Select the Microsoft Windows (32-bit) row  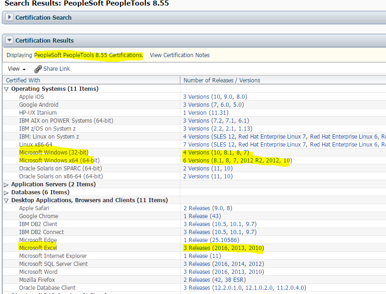point(53,153)
